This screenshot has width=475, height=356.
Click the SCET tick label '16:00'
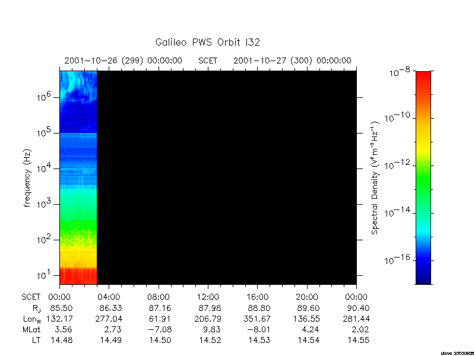[x=258, y=297]
